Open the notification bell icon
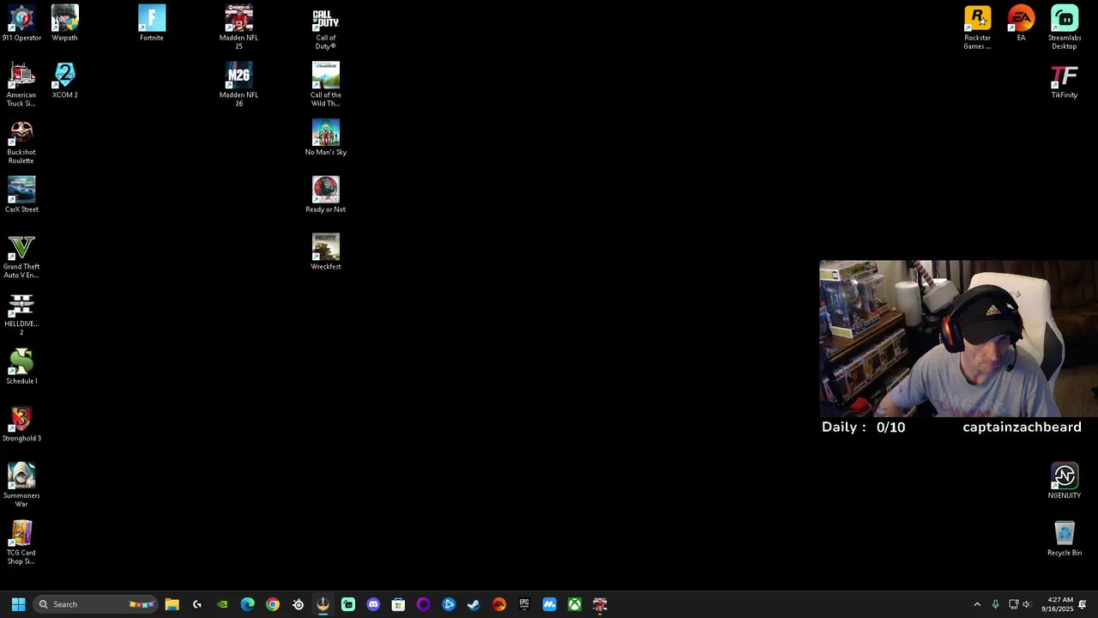Image resolution: width=1098 pixels, height=618 pixels. pyautogui.click(x=1083, y=604)
